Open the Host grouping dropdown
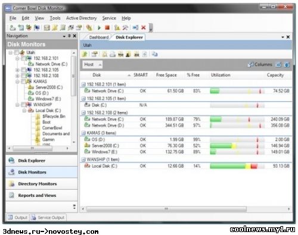 point(92,64)
